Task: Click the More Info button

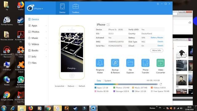Action: click(x=157, y=50)
